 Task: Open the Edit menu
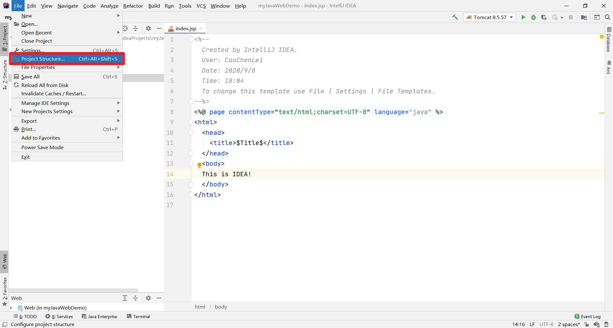(x=31, y=6)
